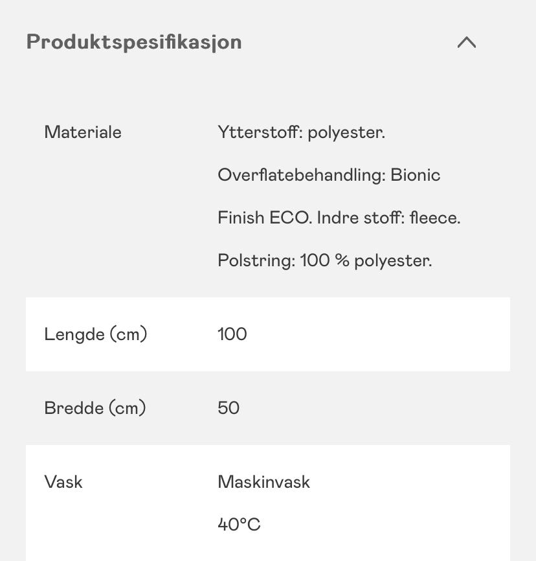The width and height of the screenshot is (536, 561).
Task: Click the Maskinvask text
Action: click(x=263, y=482)
